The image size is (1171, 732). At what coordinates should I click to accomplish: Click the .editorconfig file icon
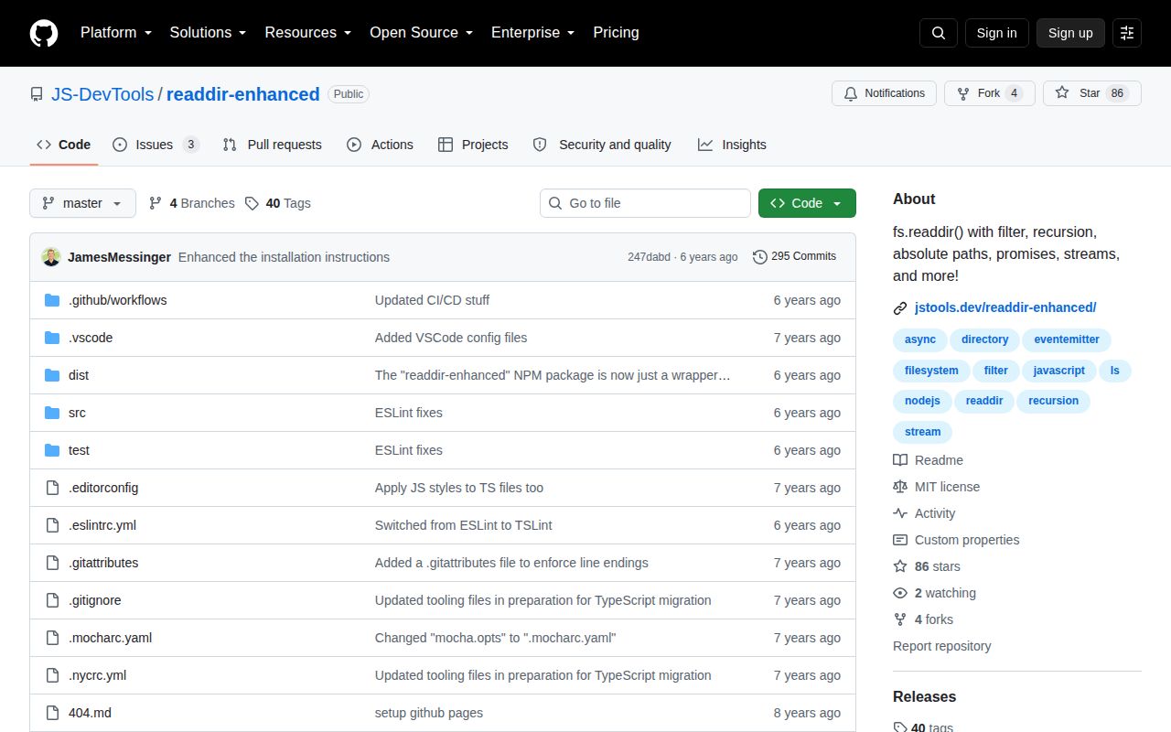point(52,488)
